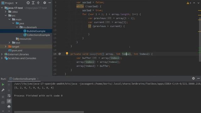Click the warnings indicator showing 5

point(189,3)
